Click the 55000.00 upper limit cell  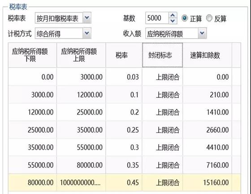[x=81, y=147]
